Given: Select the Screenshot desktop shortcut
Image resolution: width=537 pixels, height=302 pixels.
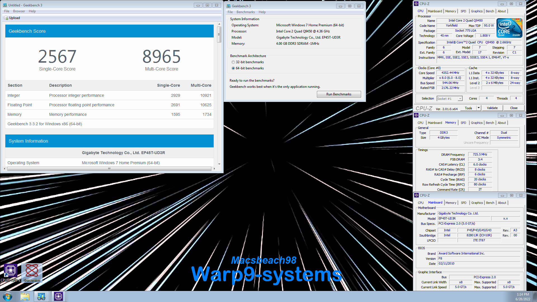Looking at the screenshot, I should coord(32,273).
